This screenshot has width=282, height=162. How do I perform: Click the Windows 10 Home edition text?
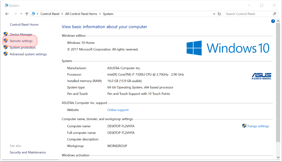pyautogui.click(x=81, y=43)
